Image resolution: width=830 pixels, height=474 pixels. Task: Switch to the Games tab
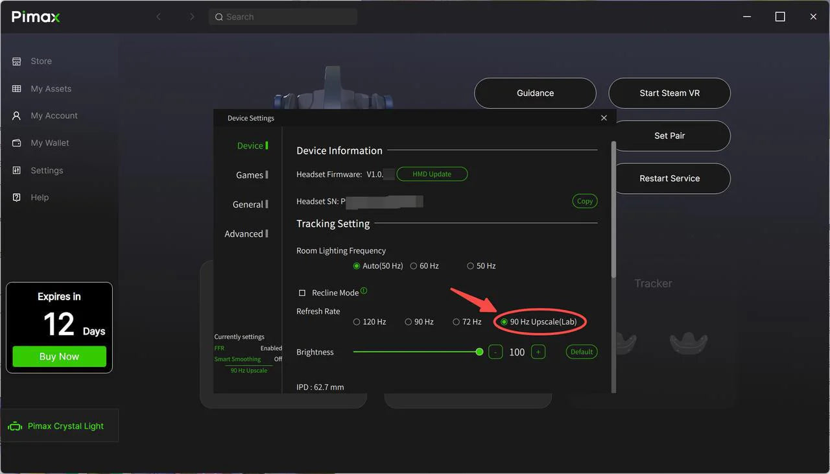[x=250, y=175]
